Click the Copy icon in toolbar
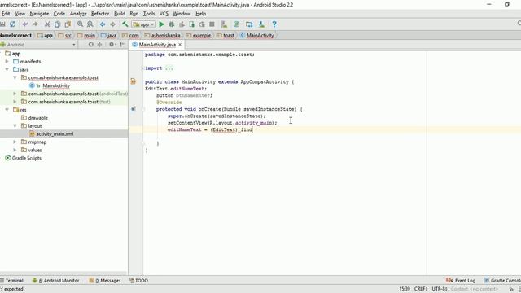Viewport: 521px width, 293px height. 58,24
